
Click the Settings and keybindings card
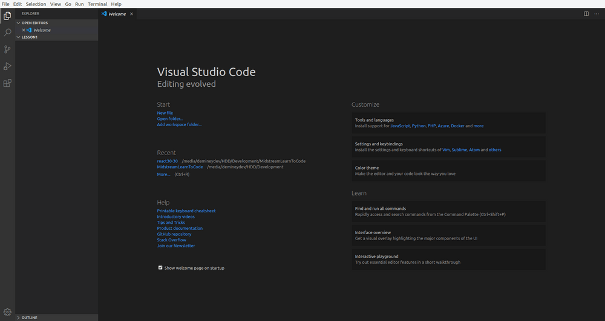click(448, 147)
